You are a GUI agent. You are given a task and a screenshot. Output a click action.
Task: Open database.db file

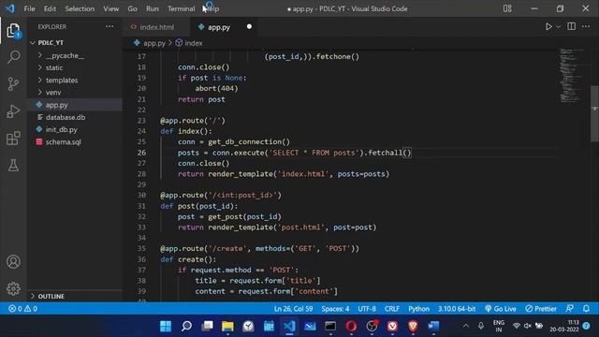coord(66,117)
